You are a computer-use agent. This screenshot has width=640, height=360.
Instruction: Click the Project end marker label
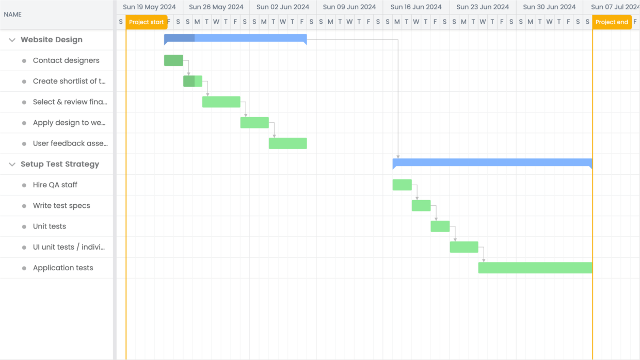612,22
